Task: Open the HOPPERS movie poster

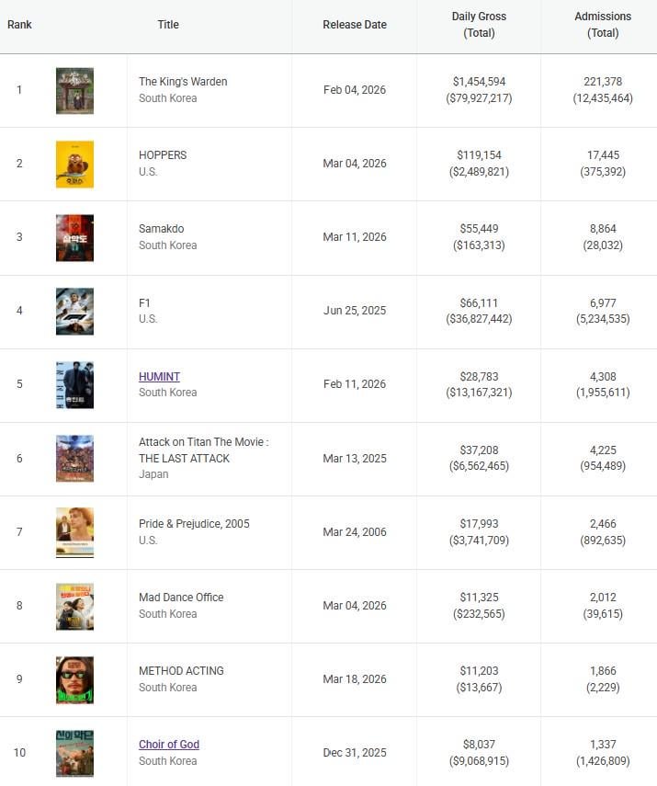Action: coord(74,164)
